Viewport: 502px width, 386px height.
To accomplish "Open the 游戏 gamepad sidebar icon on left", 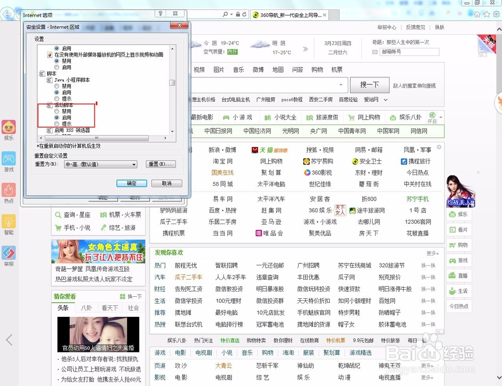I will 9,158.
